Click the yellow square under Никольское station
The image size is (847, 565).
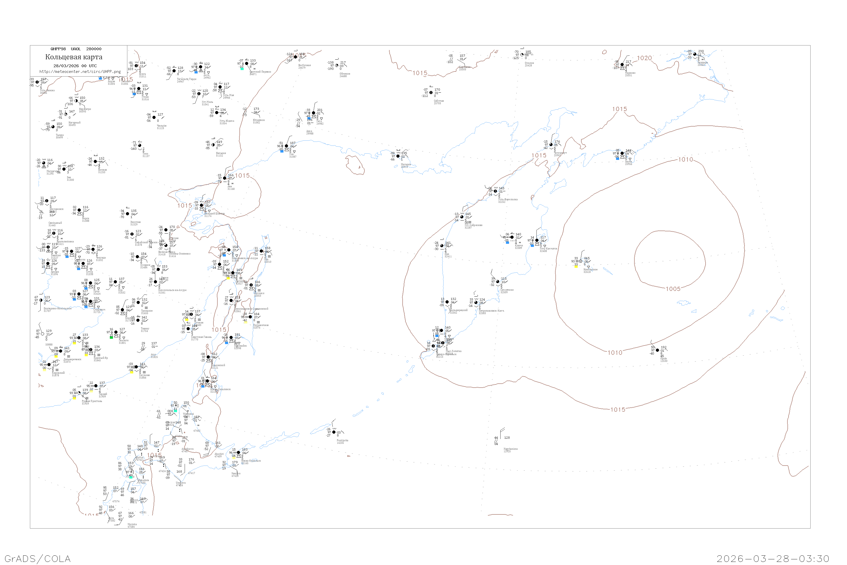click(x=576, y=267)
